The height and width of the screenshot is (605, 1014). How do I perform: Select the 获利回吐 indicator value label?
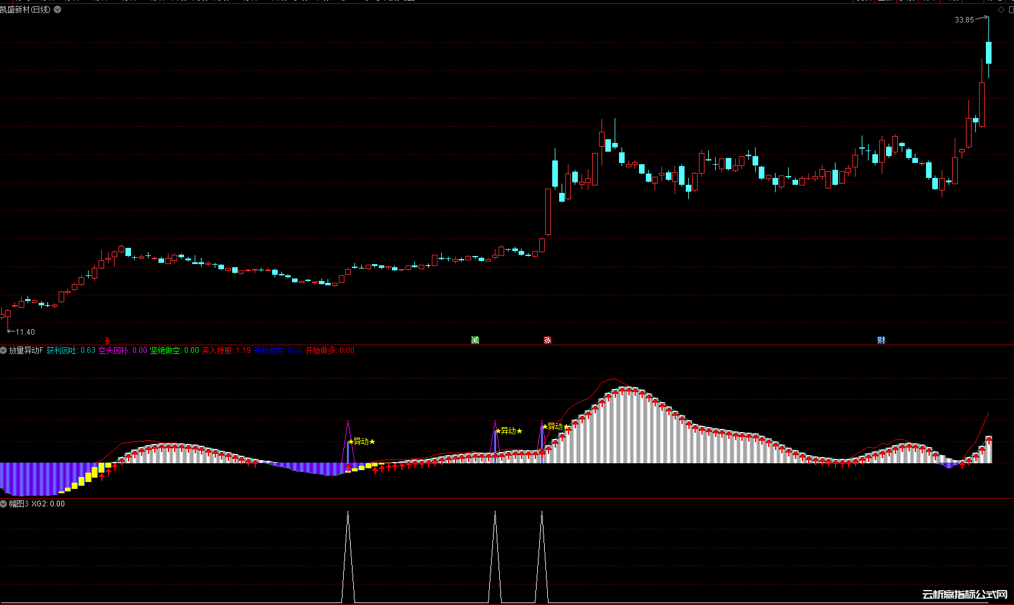71,351
